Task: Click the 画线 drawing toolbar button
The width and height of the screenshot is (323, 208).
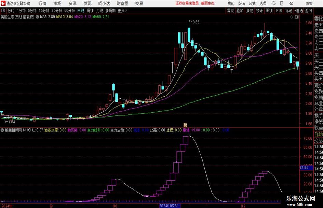Action: pos(269,11)
